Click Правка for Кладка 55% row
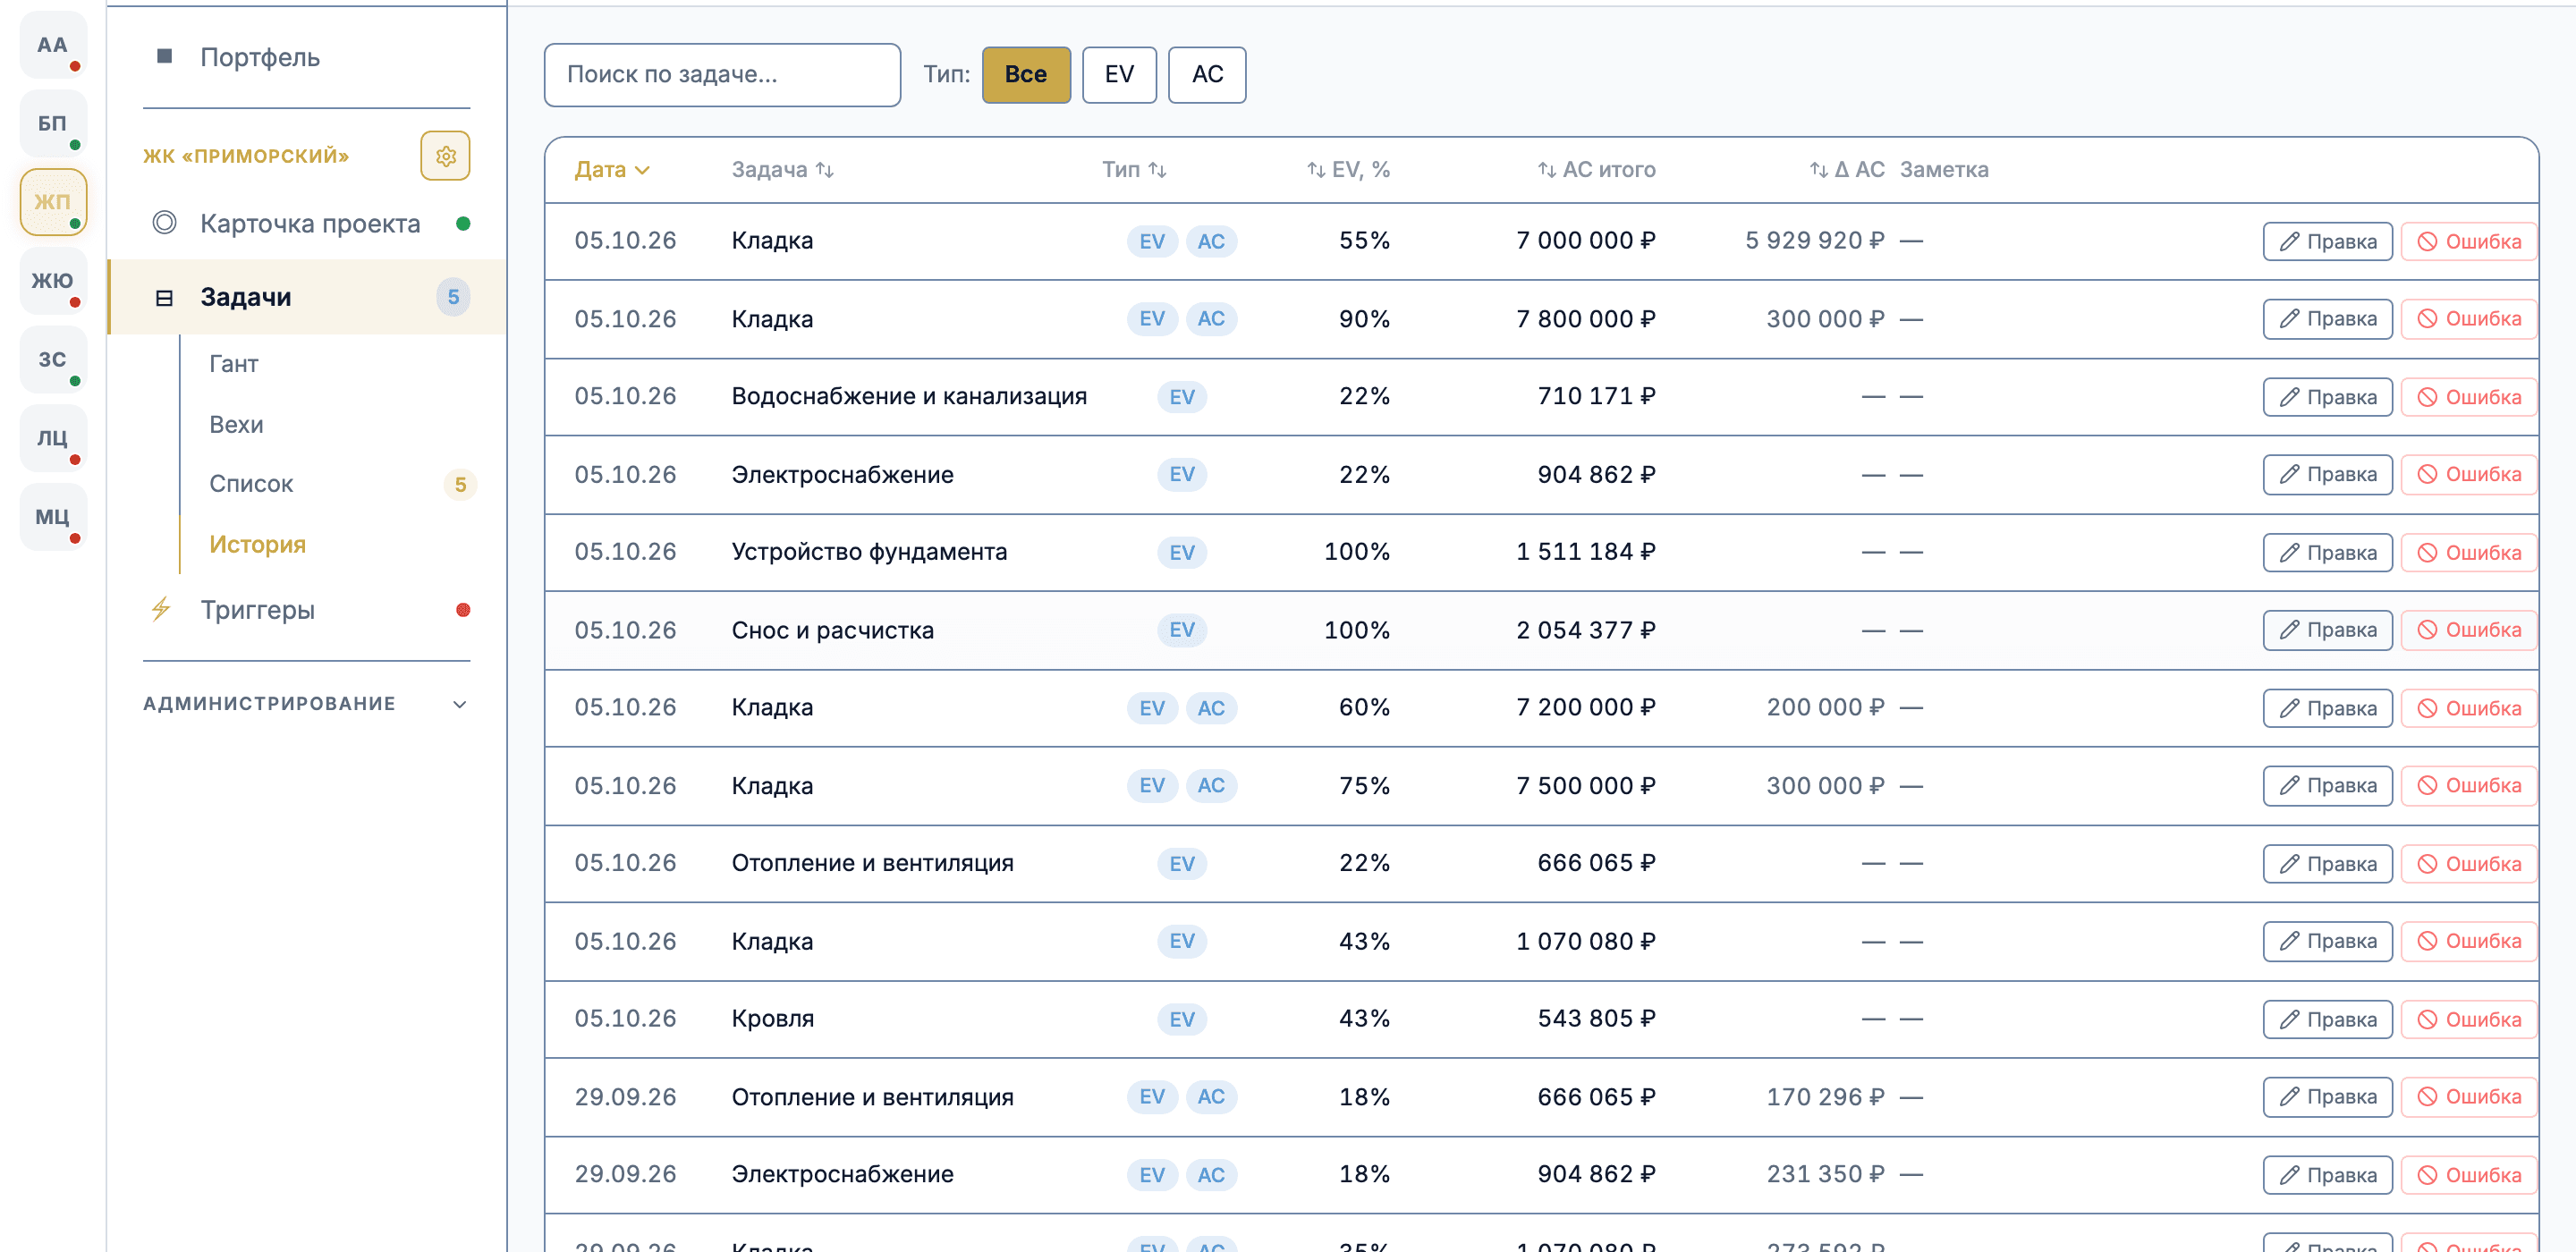 (x=2327, y=242)
